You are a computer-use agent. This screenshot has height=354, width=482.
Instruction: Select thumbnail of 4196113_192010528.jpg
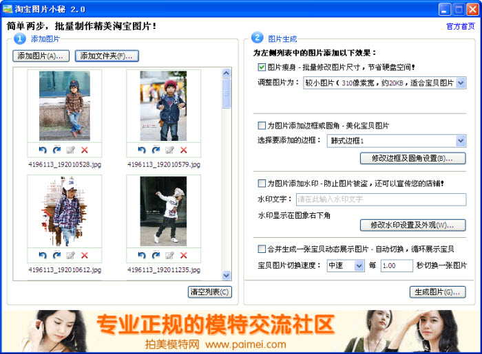click(x=65, y=106)
